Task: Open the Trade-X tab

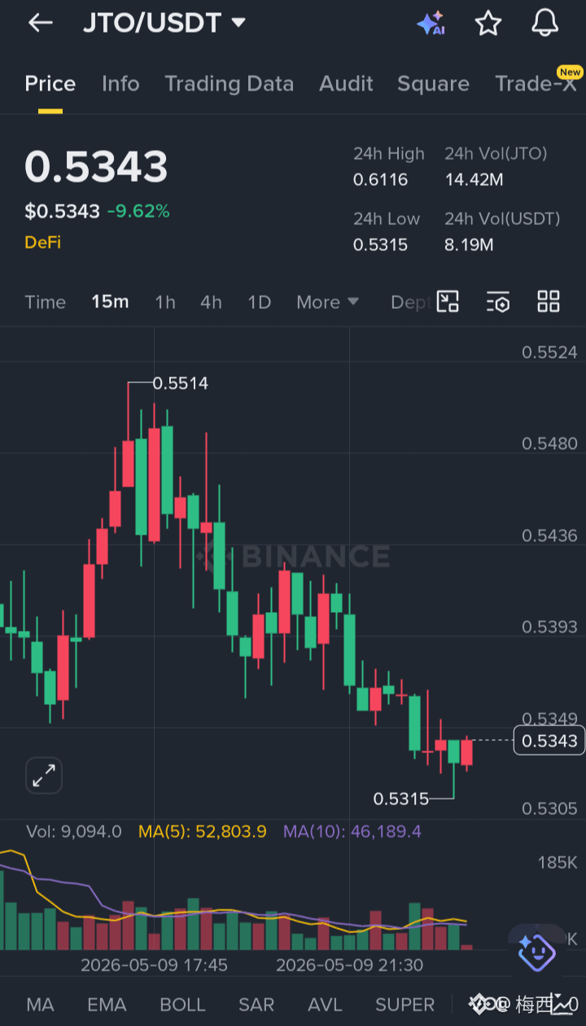Action: click(x=537, y=82)
